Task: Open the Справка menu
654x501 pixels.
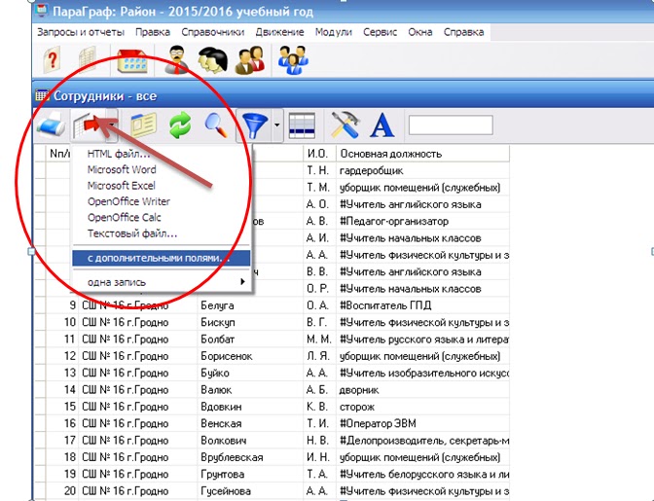Action: 463,32
